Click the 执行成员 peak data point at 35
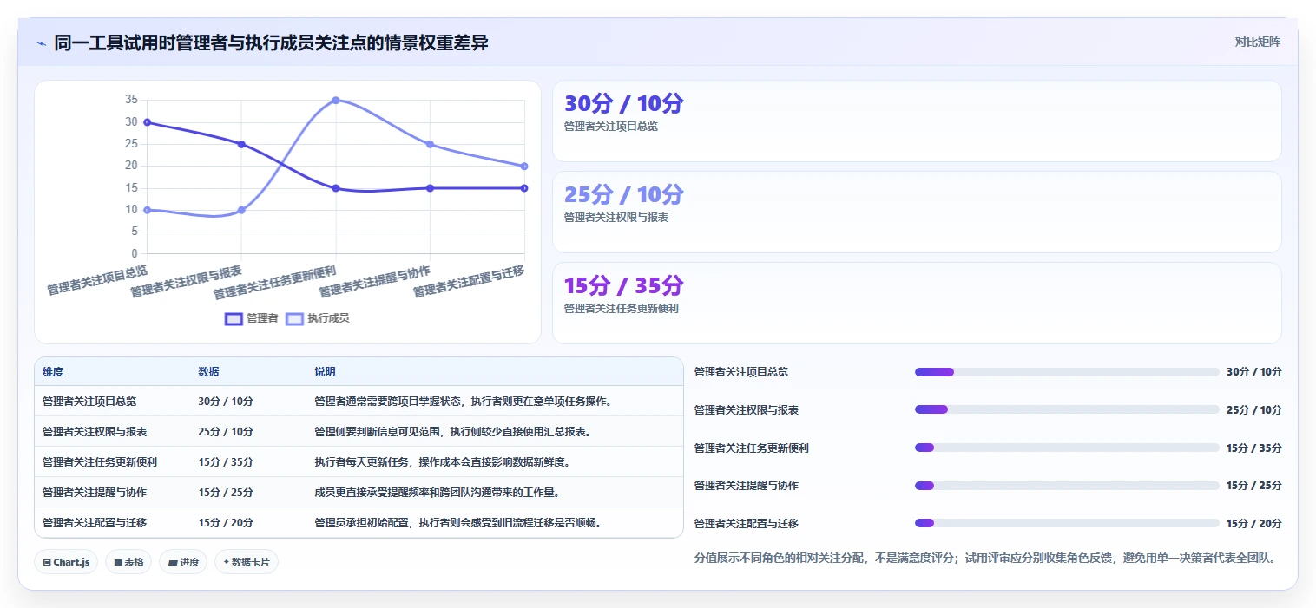 336,100
